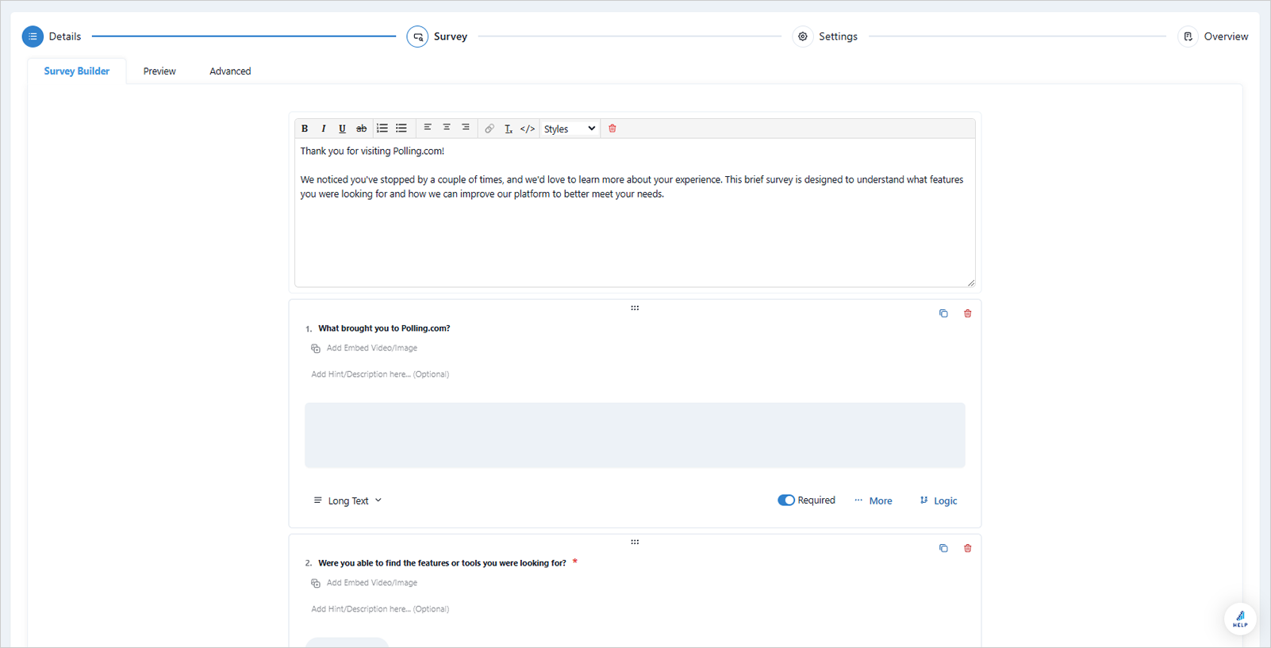Duplicate question 1
This screenshot has width=1271, height=648.
[x=943, y=313]
